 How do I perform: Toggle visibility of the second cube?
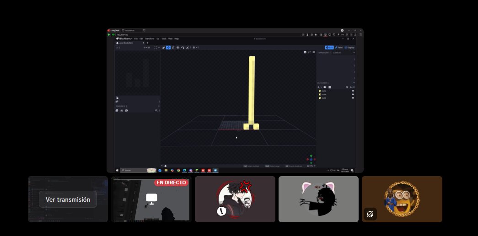point(353,94)
